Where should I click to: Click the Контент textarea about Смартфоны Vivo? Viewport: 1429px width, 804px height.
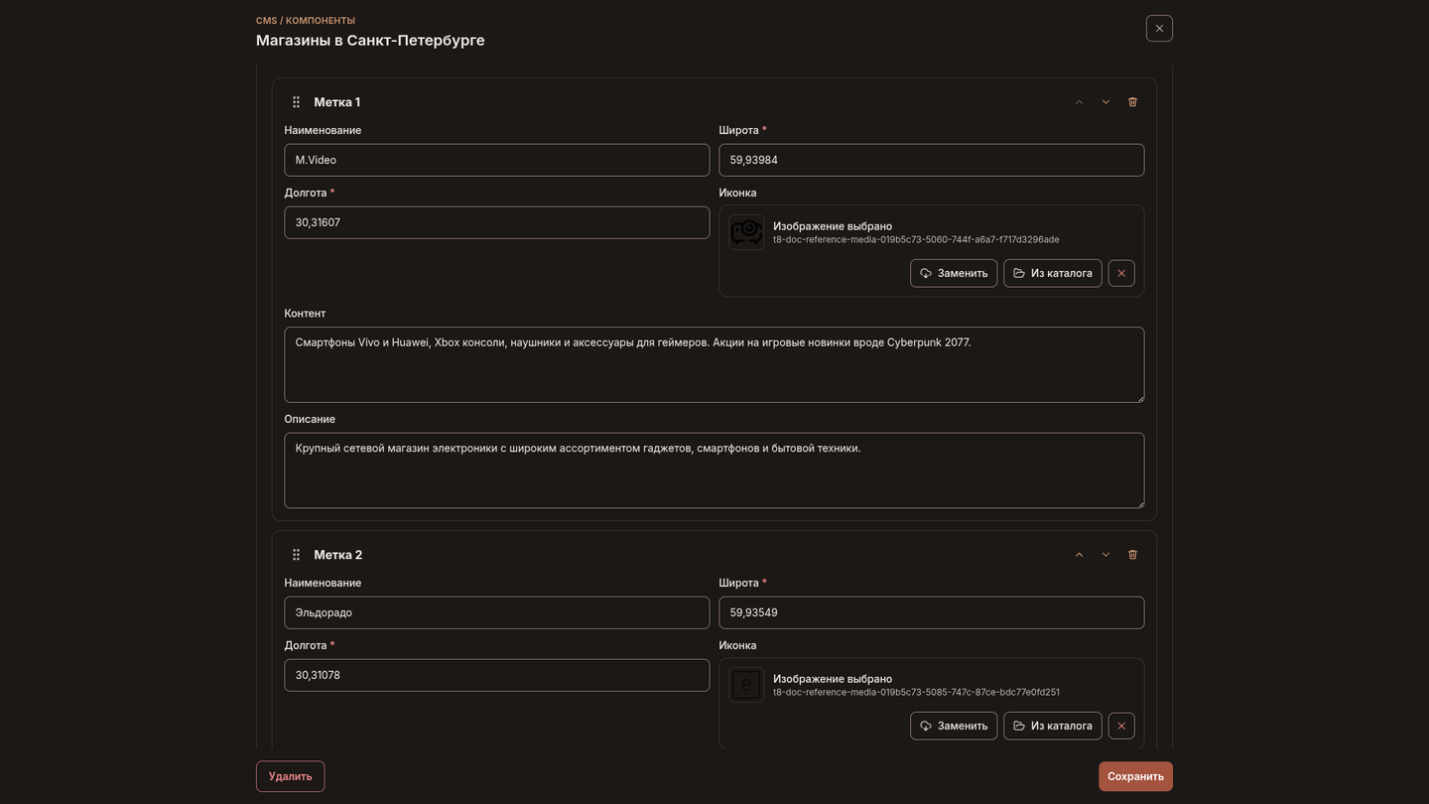tap(714, 364)
